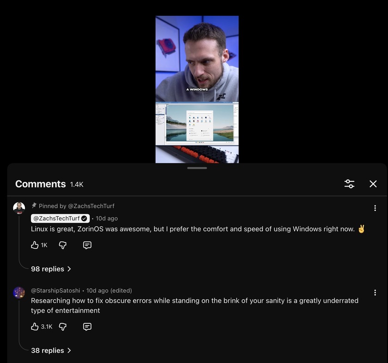The image size is (388, 363).
Task: Expand the 38 replies thread
Action: point(51,351)
